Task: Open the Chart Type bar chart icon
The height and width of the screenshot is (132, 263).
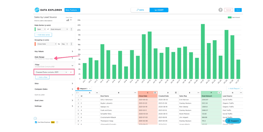Action: tap(68, 20)
